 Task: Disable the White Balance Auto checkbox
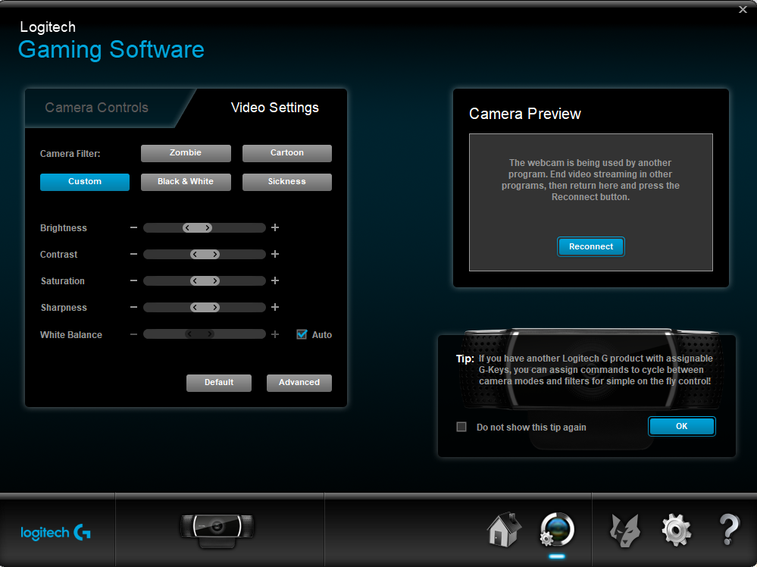302,334
